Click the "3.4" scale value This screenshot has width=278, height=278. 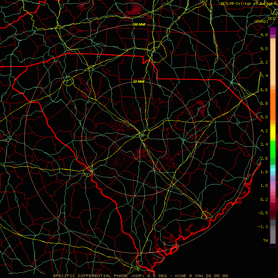coord(264,145)
